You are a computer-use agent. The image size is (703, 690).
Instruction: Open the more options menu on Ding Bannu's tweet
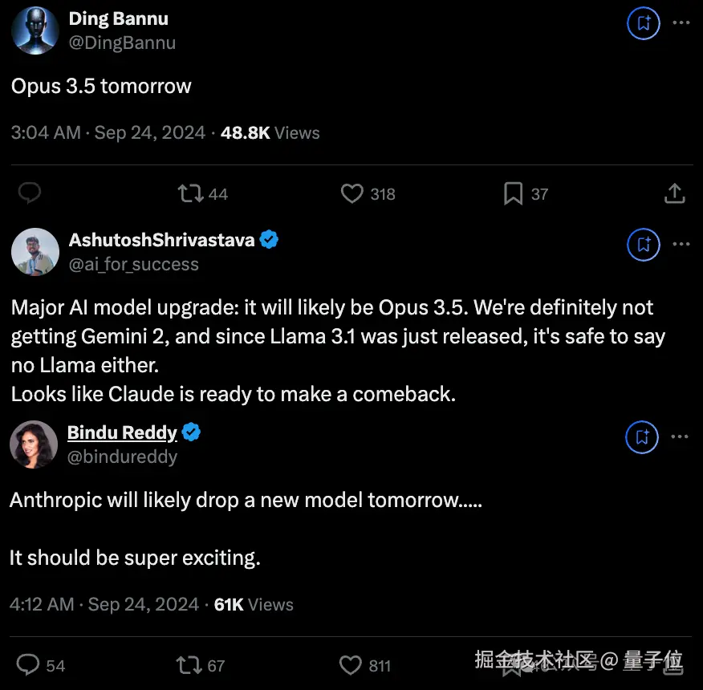[681, 23]
